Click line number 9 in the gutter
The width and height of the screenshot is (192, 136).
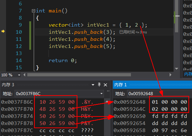(x=20, y=25)
